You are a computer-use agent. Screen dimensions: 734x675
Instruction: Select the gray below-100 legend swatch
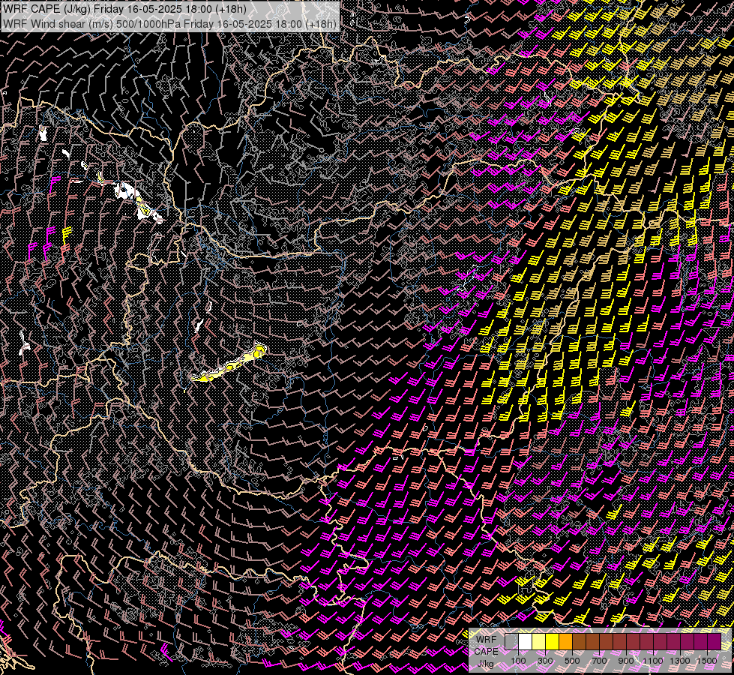tap(511, 642)
